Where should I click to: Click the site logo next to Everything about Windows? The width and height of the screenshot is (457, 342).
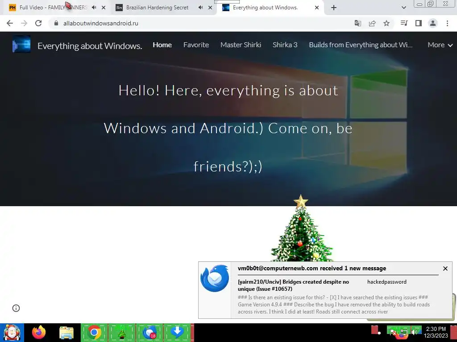tap(21, 44)
